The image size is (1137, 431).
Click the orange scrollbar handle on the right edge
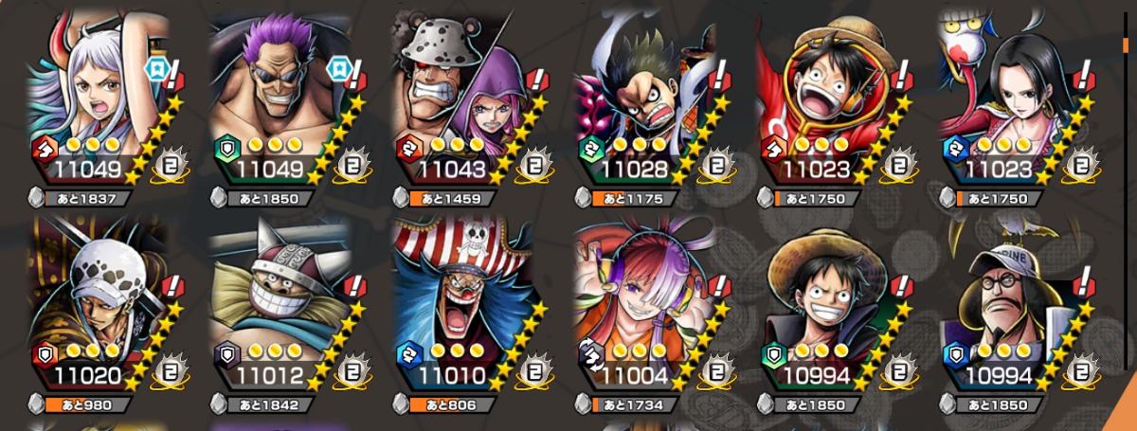click(1126, 45)
